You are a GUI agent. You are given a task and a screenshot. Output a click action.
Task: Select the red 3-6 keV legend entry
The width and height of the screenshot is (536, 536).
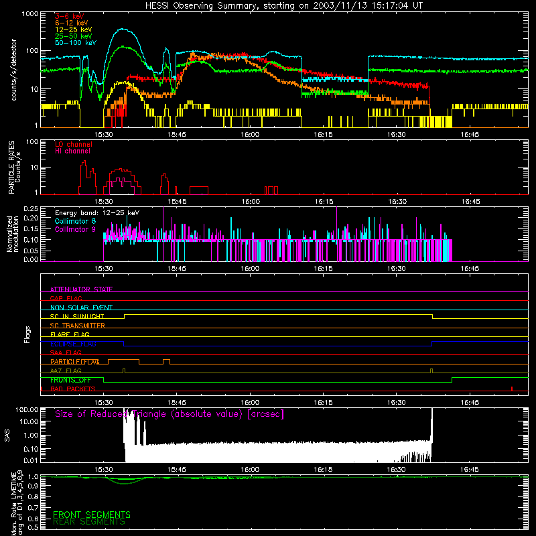point(69,16)
